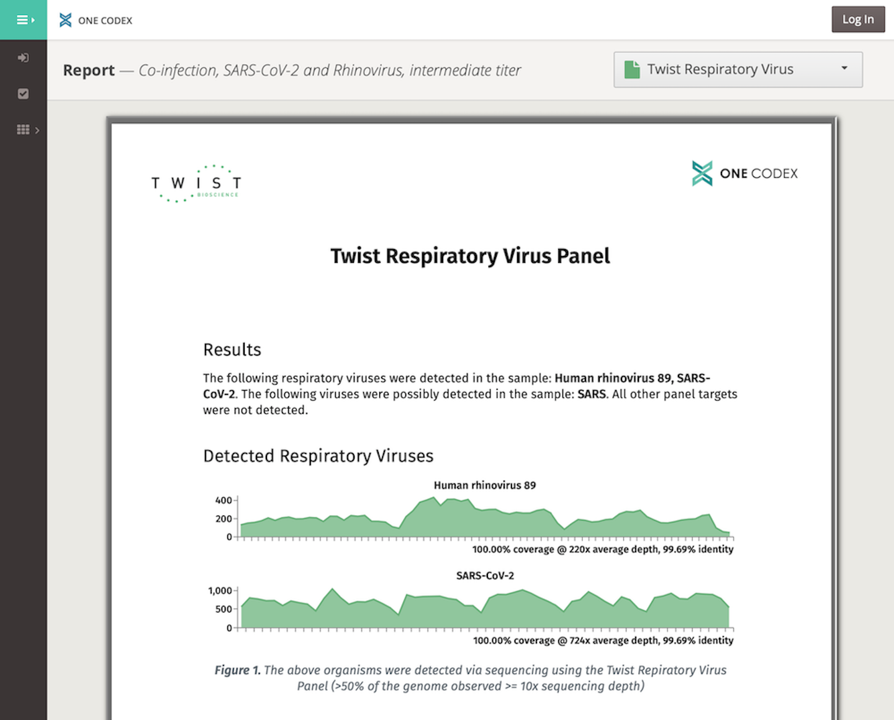Click the One Codex logo in header
Viewport: 894px width, 720px height.
tap(96, 21)
